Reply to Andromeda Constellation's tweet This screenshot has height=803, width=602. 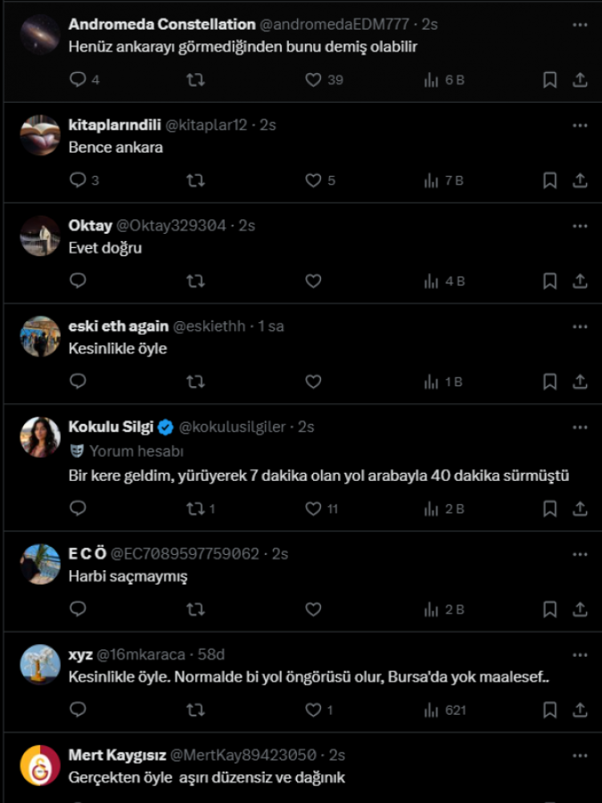click(78, 79)
